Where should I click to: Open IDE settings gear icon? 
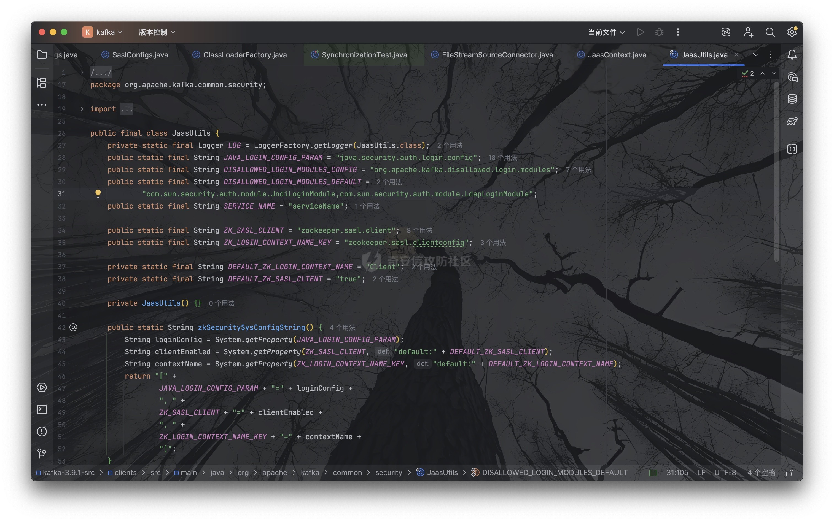point(792,32)
